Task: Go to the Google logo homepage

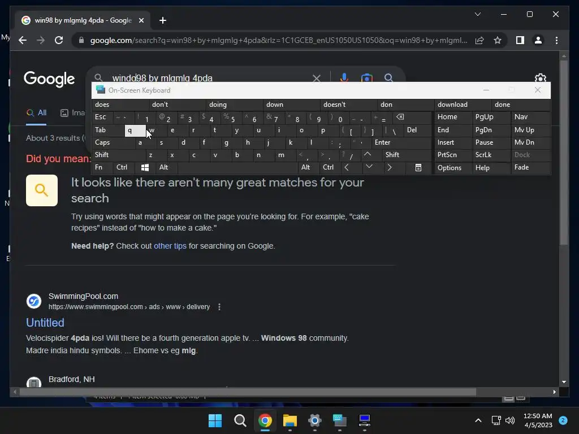Action: (x=49, y=79)
